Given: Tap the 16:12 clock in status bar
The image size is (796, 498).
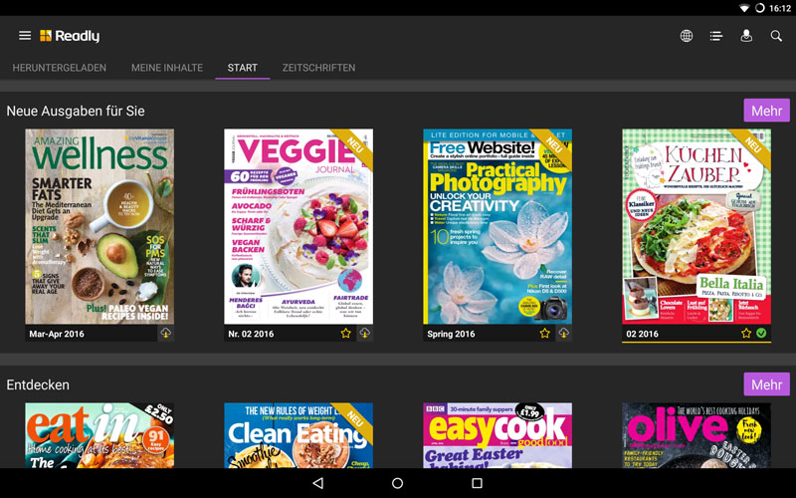Looking at the screenshot, I should click(780, 8).
